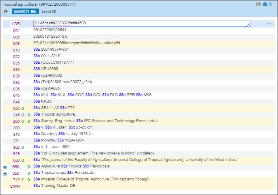Open the blue record info icon
Viewport: 278px width, 195px height.
tap(265, 4)
